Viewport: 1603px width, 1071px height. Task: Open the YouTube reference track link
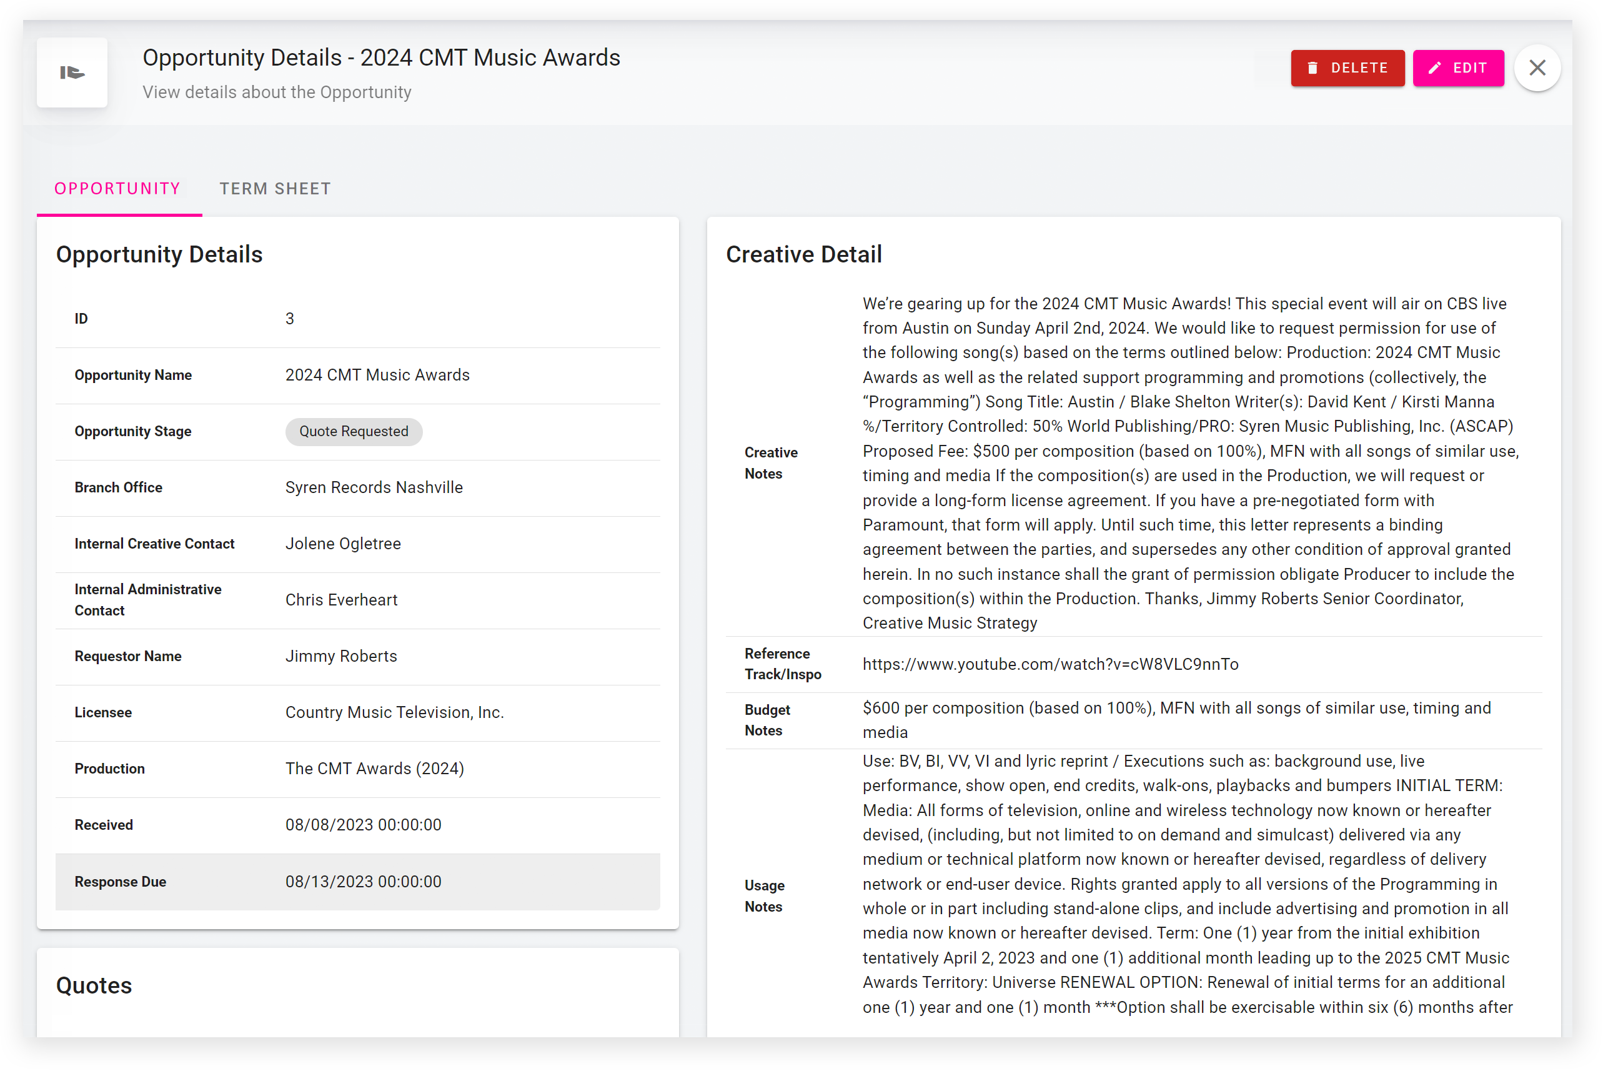(x=1050, y=664)
